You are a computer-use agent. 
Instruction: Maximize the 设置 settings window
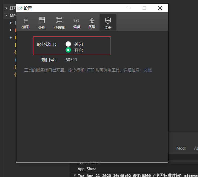144,8
